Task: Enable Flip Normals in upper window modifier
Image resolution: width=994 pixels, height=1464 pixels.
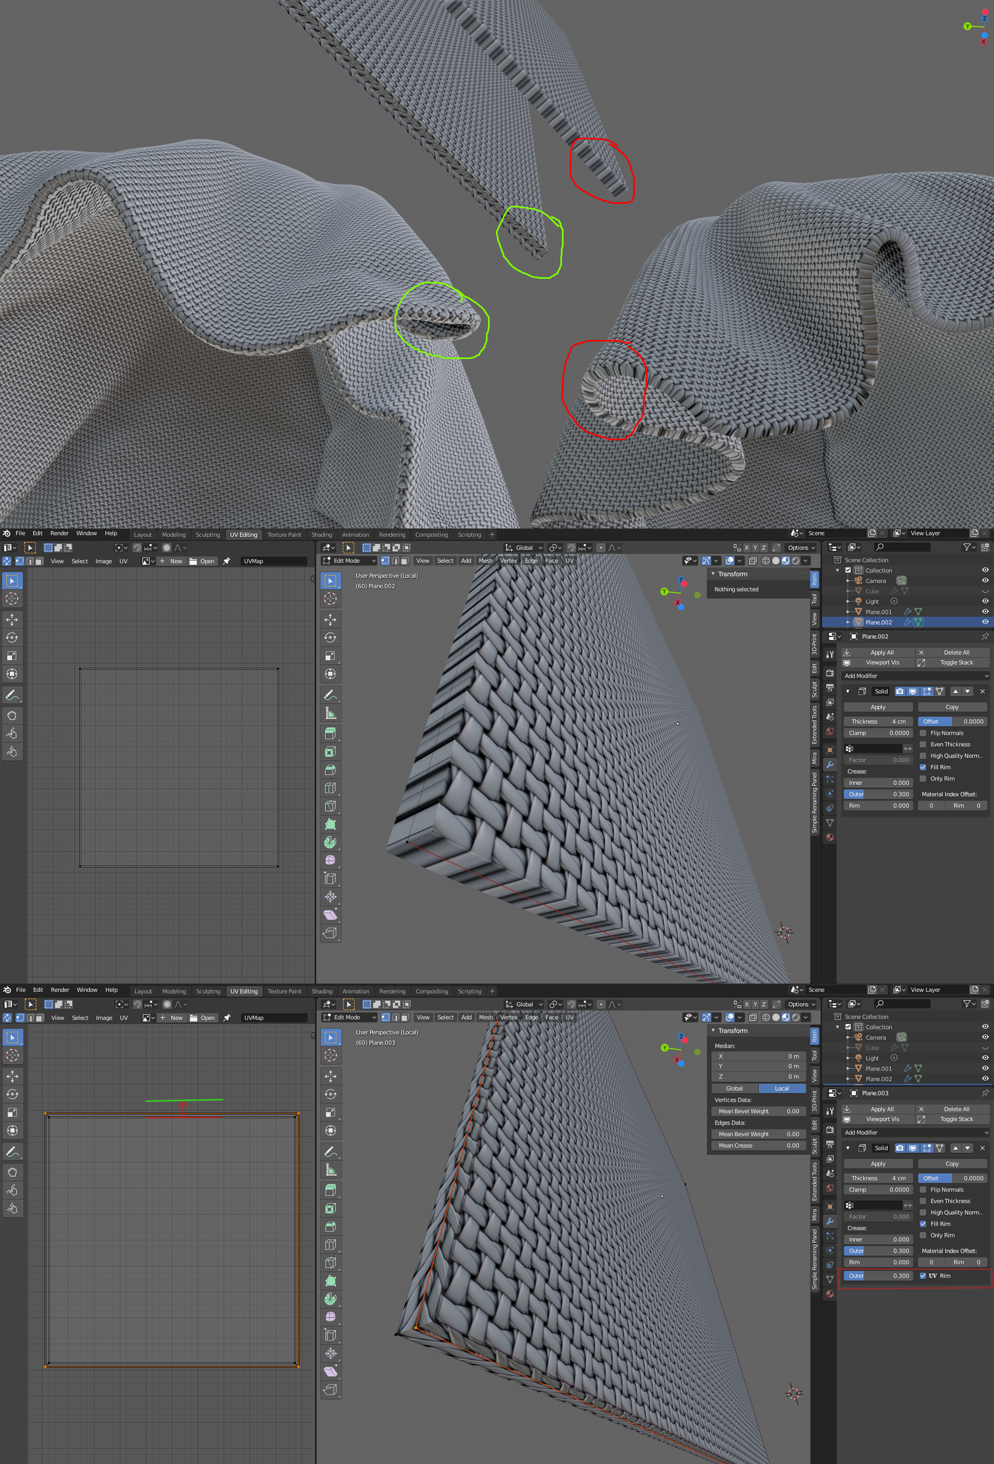Action: pos(923,733)
